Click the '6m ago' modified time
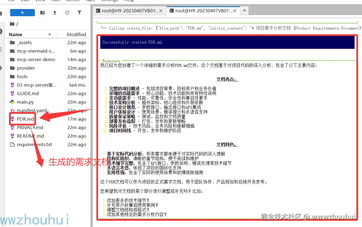The image size is (362, 227). [x=78, y=51]
